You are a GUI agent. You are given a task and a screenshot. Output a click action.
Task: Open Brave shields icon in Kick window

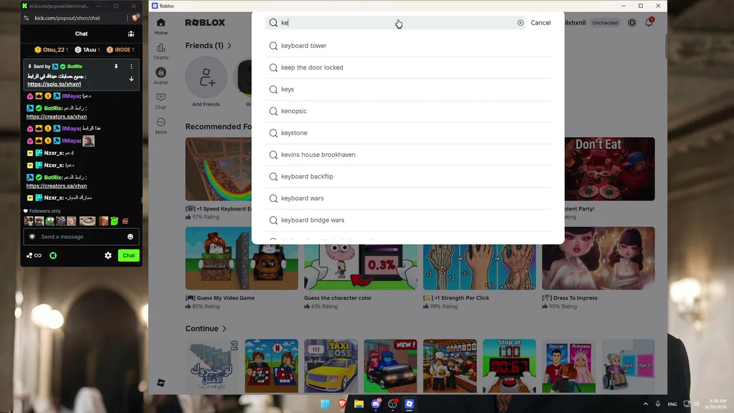pos(134,18)
